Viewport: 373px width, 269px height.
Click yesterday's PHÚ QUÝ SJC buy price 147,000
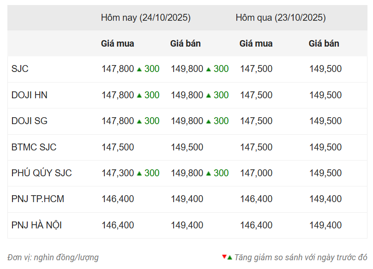[256, 173]
